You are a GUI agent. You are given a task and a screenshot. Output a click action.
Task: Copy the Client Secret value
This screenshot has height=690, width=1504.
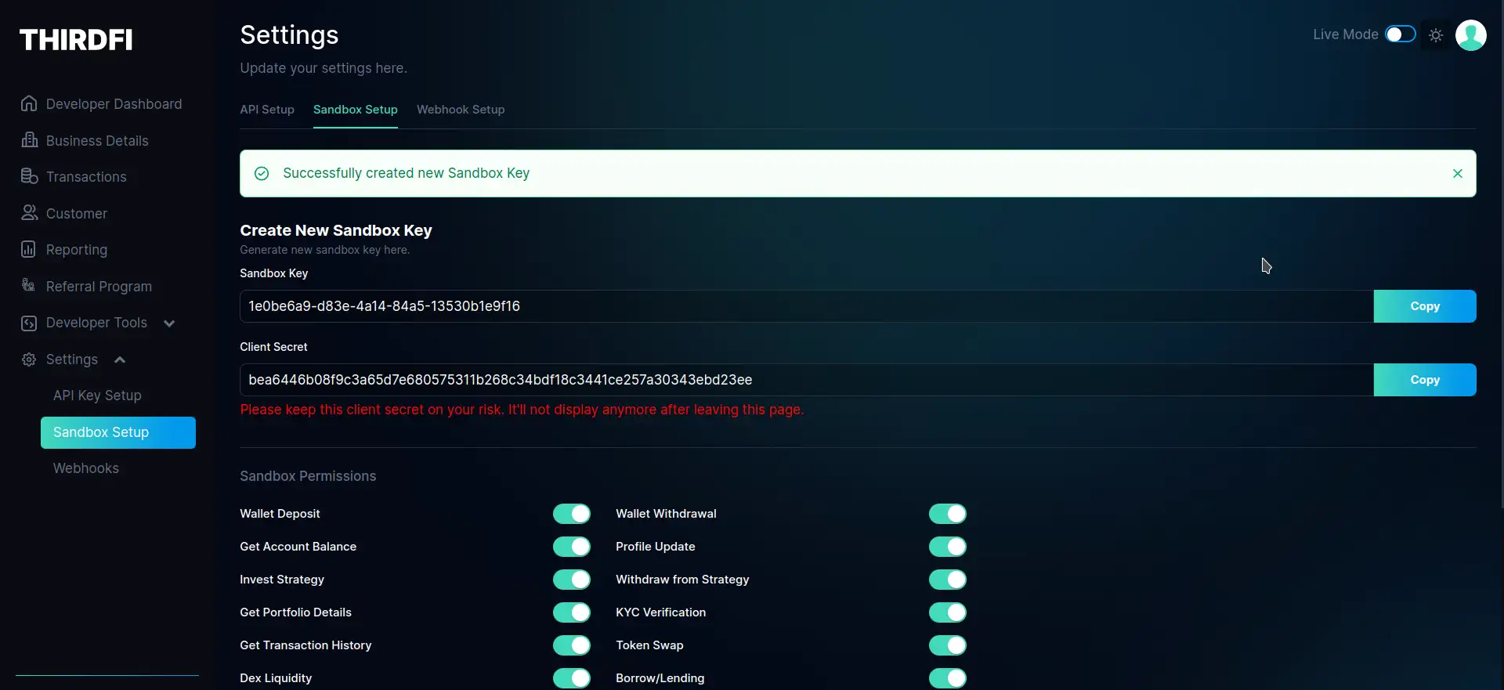1424,380
